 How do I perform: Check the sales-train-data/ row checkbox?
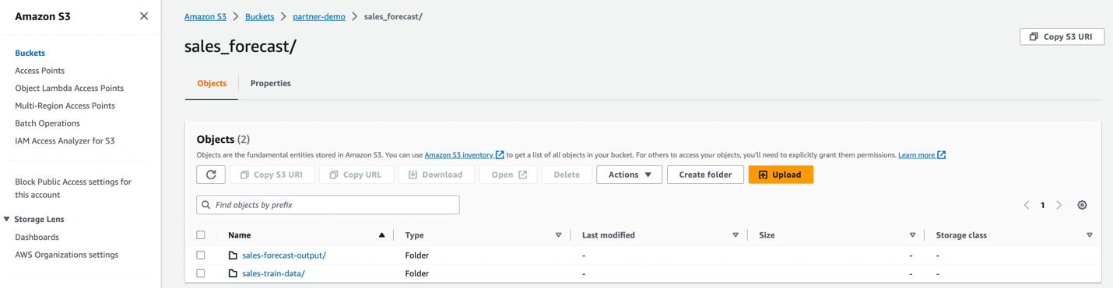[201, 273]
